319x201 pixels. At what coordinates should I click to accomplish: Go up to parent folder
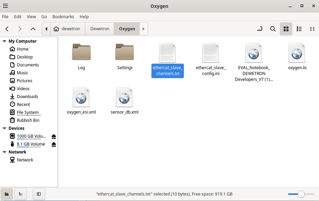[x=33, y=29]
